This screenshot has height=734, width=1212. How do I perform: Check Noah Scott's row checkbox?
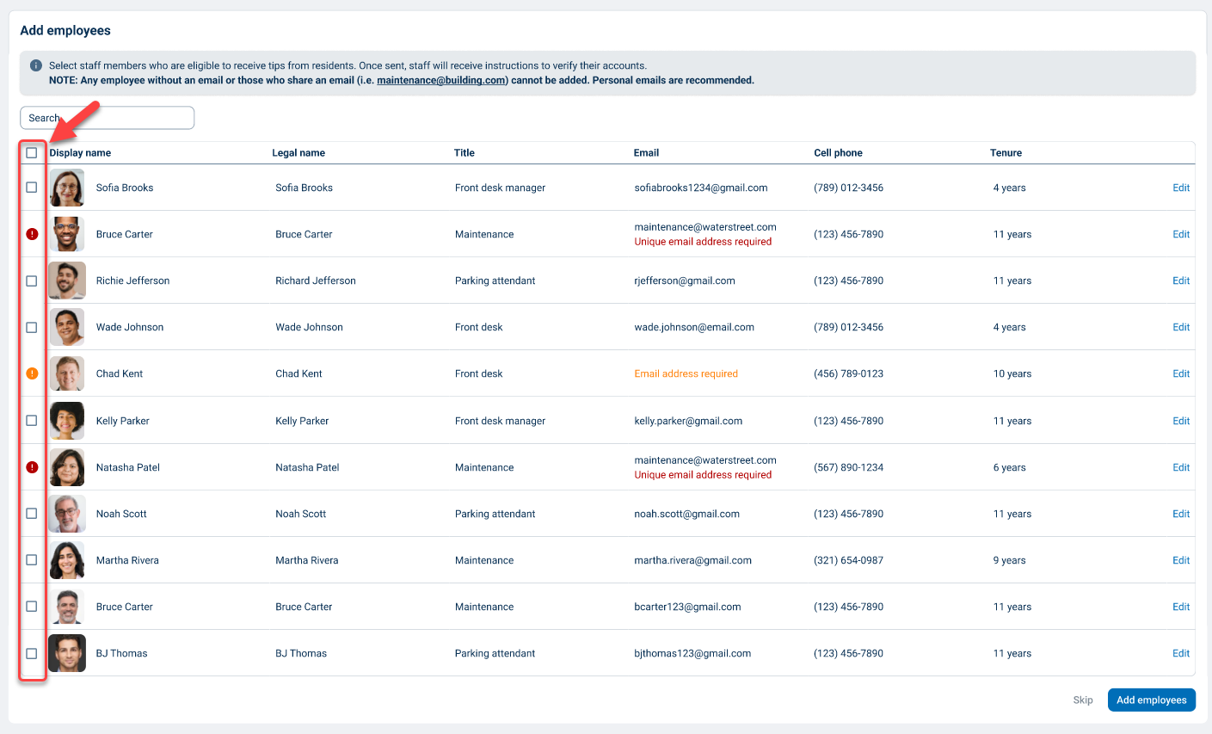[x=32, y=514]
